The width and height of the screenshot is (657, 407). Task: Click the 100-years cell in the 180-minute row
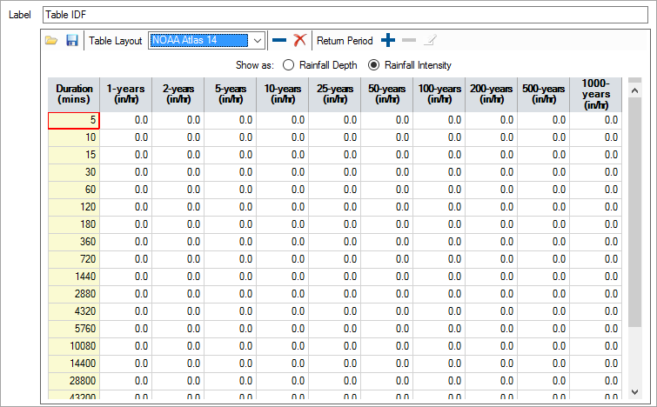(439, 225)
